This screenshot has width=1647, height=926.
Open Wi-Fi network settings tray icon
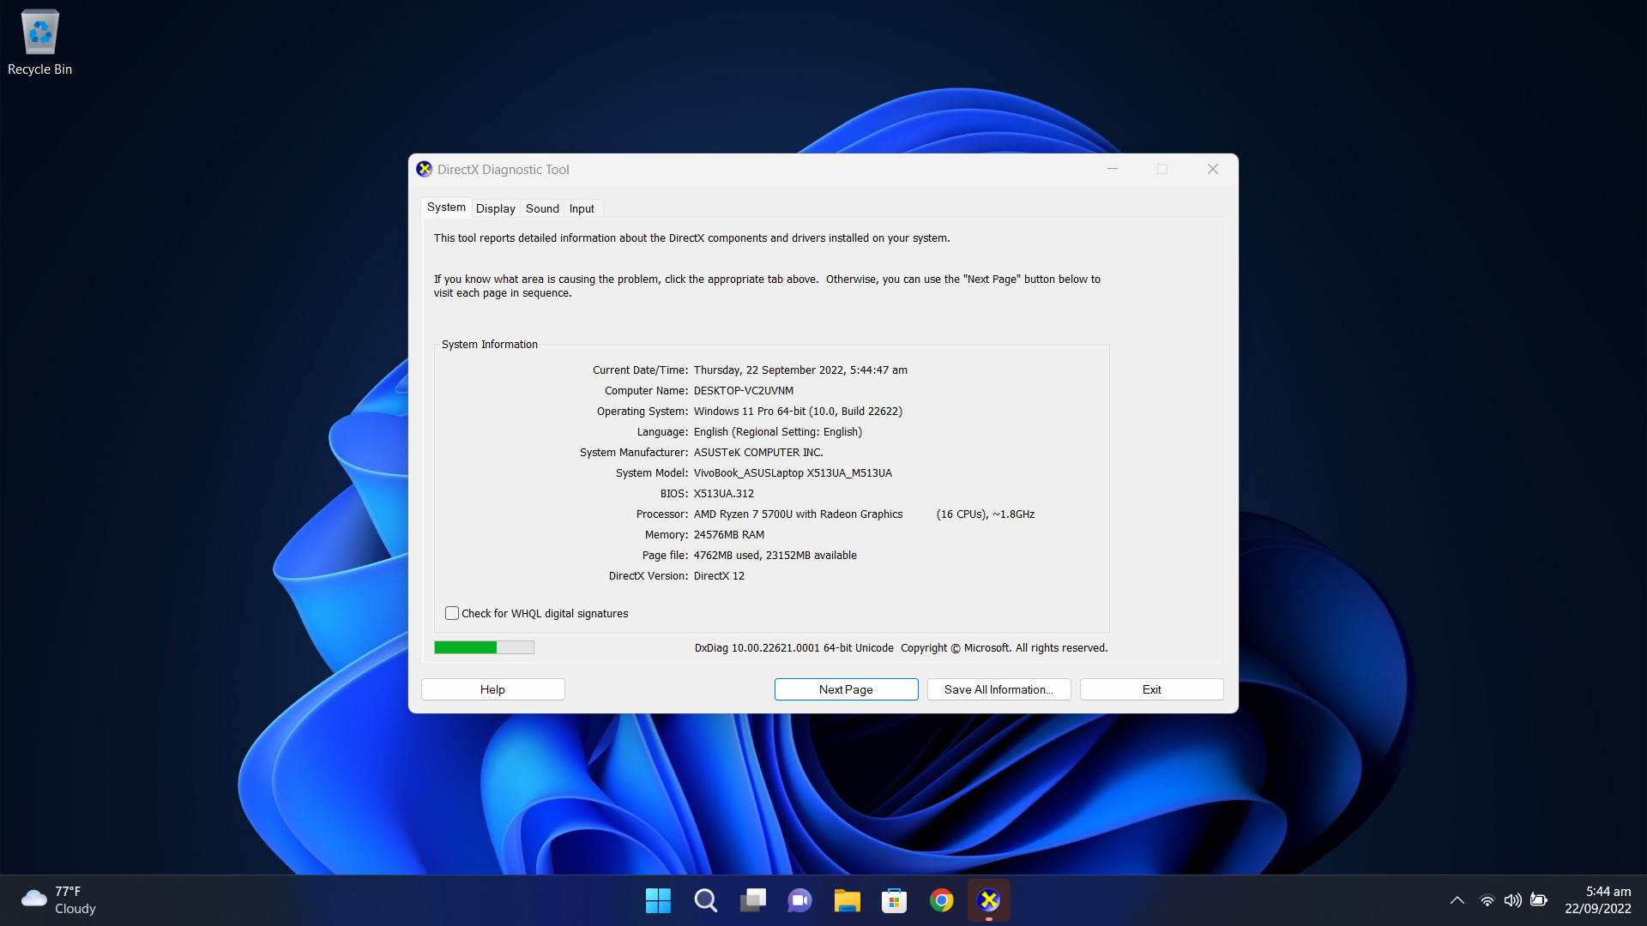pyautogui.click(x=1487, y=900)
